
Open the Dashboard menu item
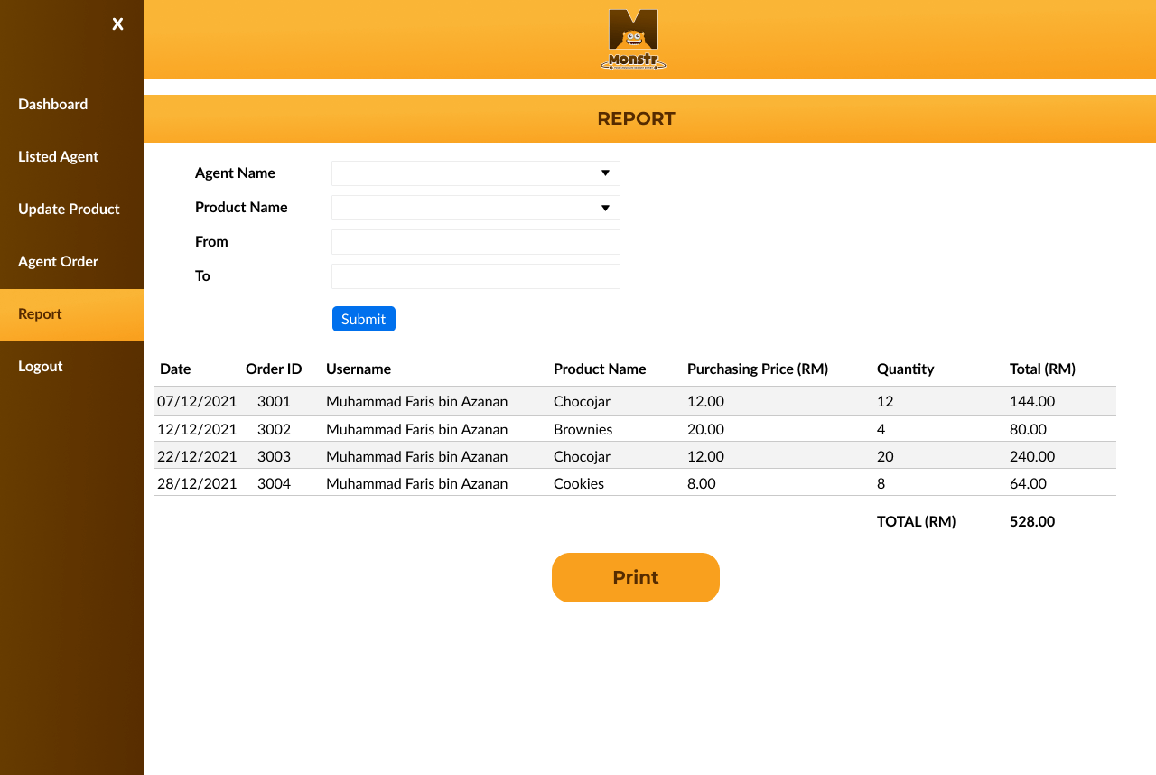point(53,105)
